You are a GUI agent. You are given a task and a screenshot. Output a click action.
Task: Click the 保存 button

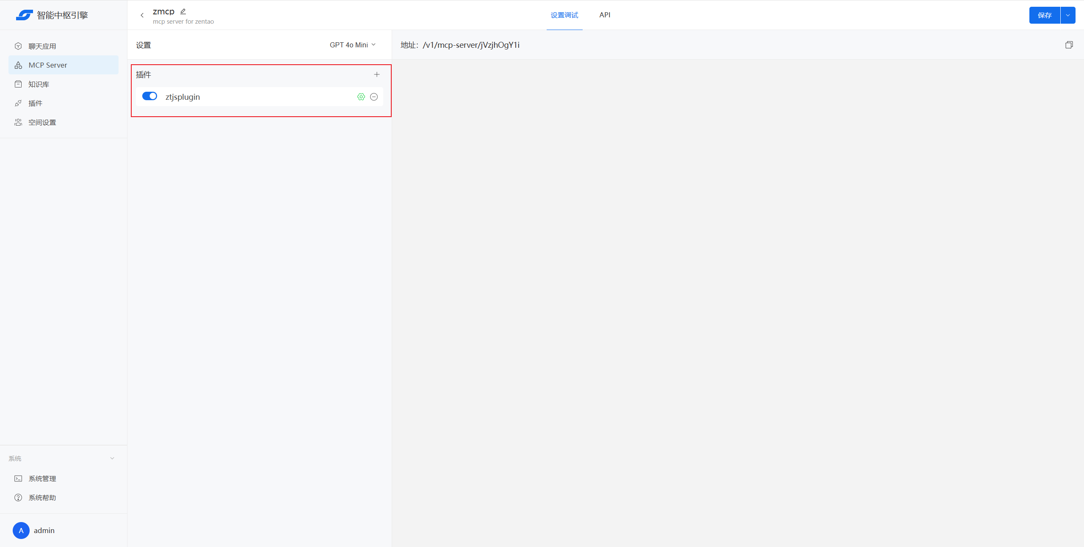tap(1044, 15)
